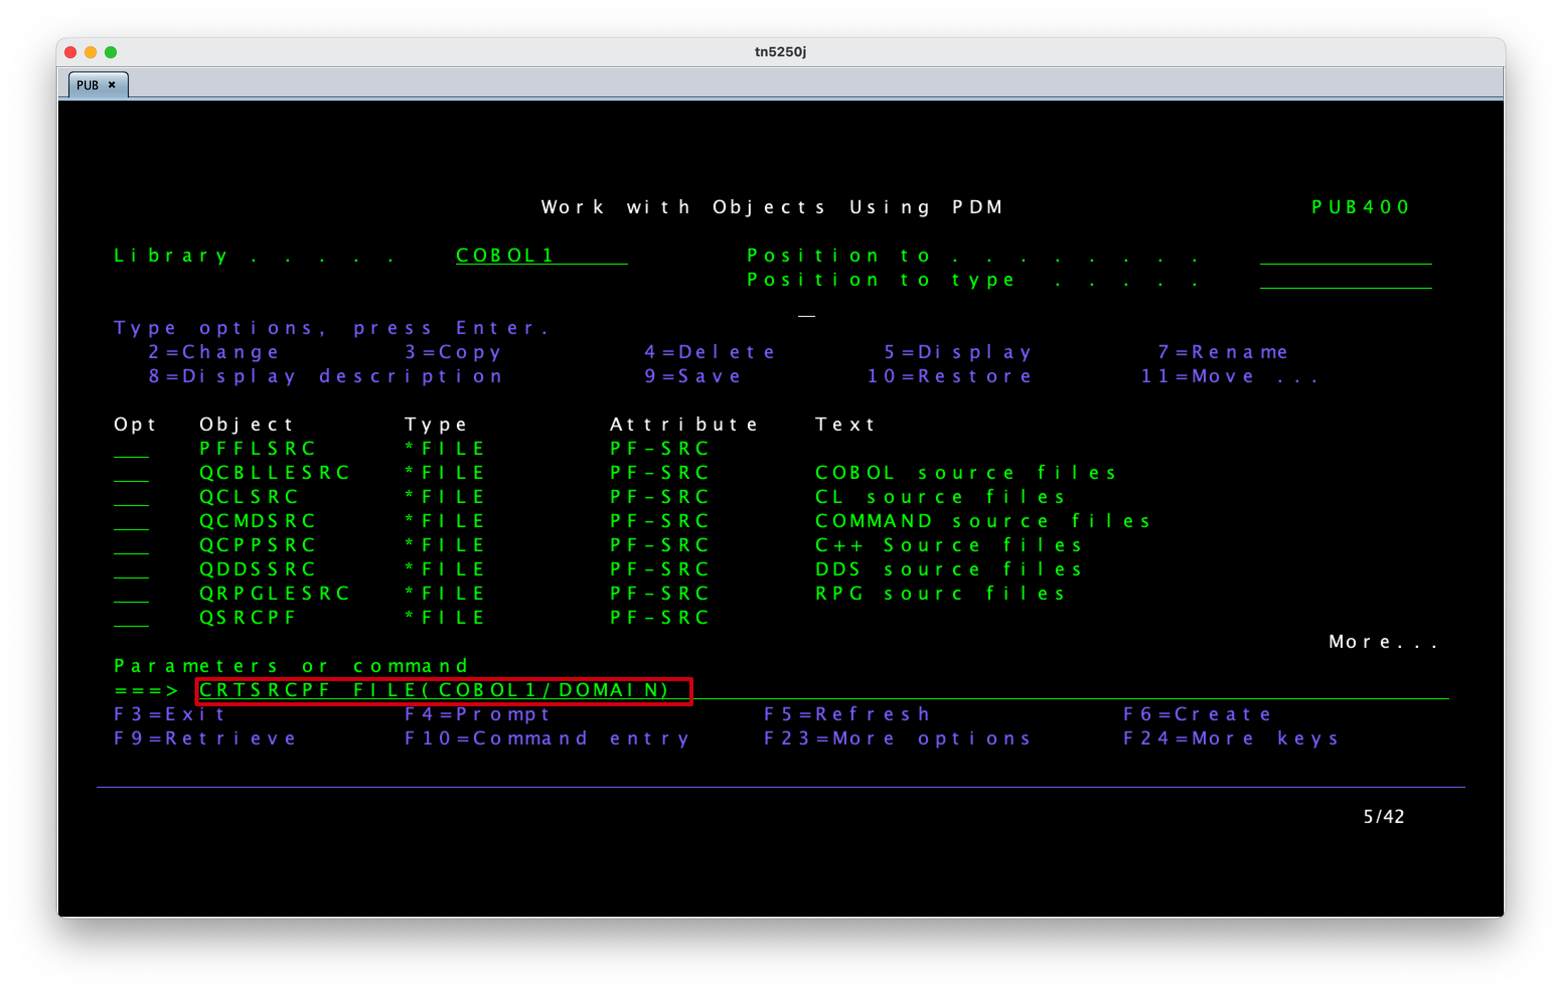
Task: Click F24=More keys function key
Action: click(1231, 738)
